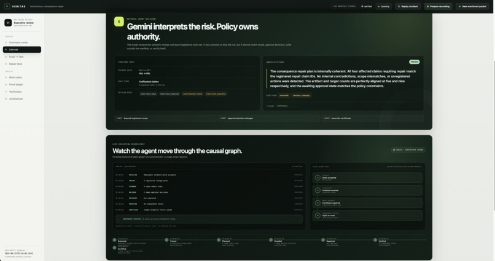
Task: Click the 5 artifacts repaired node icon
Action: tap(318, 203)
